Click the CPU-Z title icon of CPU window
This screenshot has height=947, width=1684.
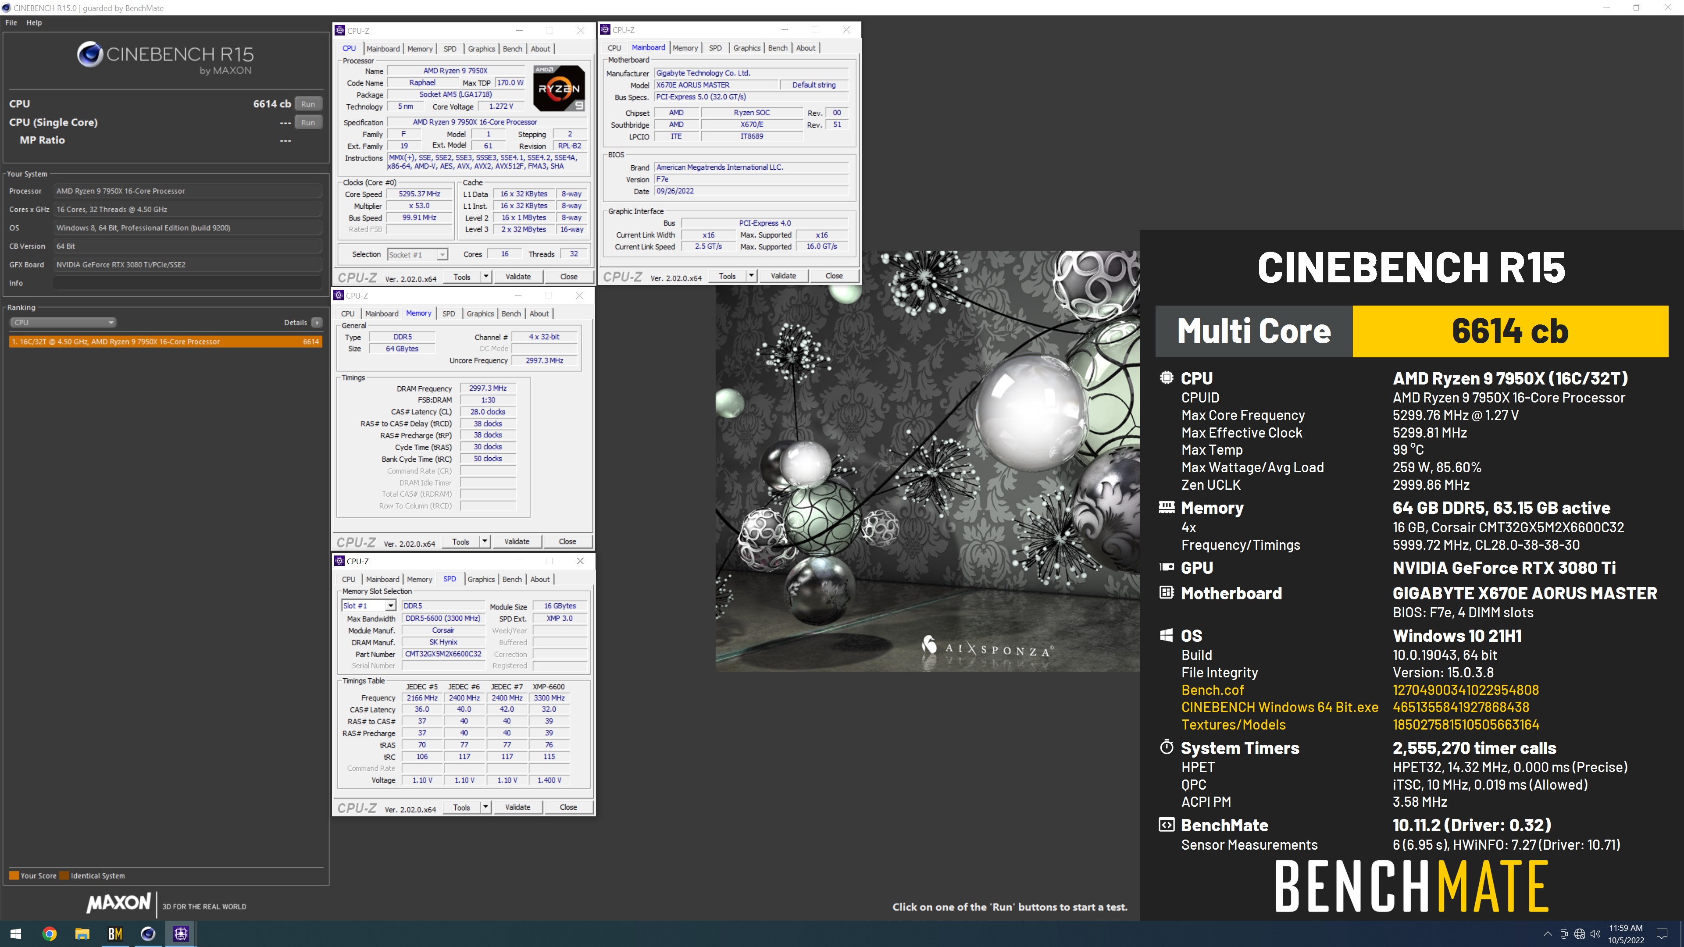(x=340, y=30)
